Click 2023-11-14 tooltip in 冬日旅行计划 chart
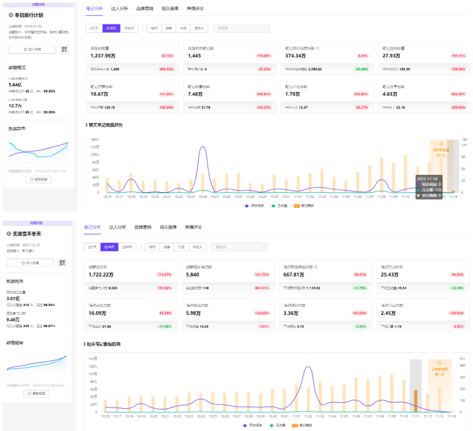This screenshot has width=473, height=431. 428,187
